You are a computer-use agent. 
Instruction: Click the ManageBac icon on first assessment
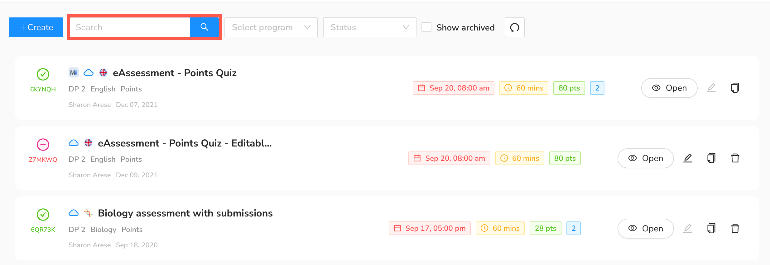pyautogui.click(x=74, y=73)
